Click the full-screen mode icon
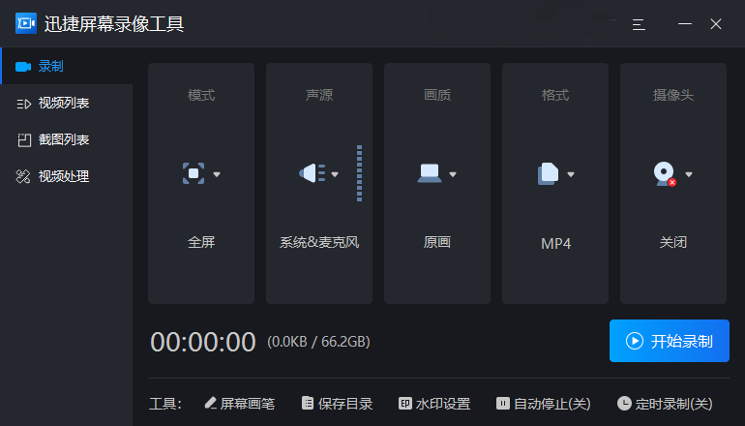745x426 pixels. [x=194, y=173]
